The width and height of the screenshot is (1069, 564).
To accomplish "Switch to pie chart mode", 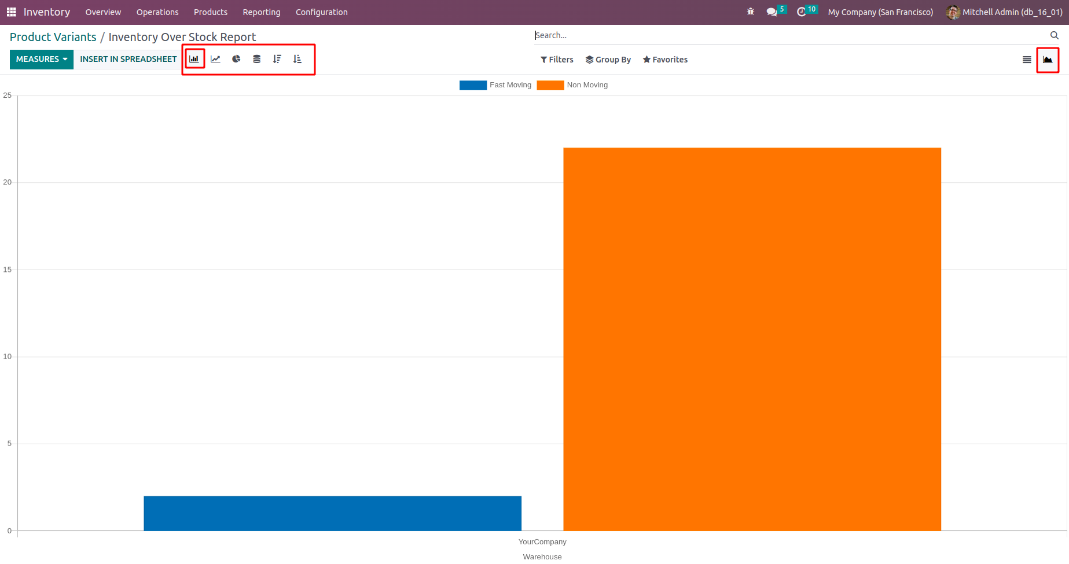I will tap(236, 59).
